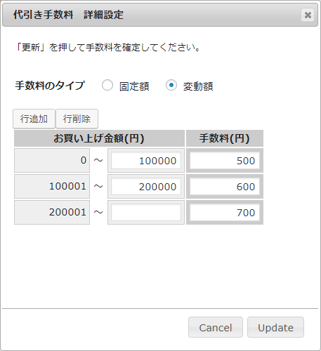Click the lower bound cell showing 0

(x=52, y=161)
